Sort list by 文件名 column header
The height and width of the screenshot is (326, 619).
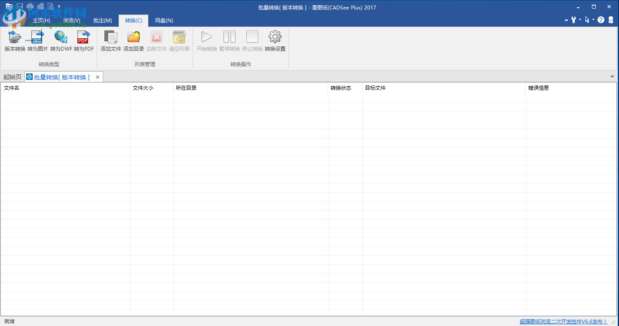(x=64, y=88)
